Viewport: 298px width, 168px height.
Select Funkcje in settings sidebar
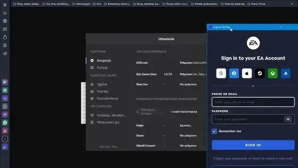point(102,68)
